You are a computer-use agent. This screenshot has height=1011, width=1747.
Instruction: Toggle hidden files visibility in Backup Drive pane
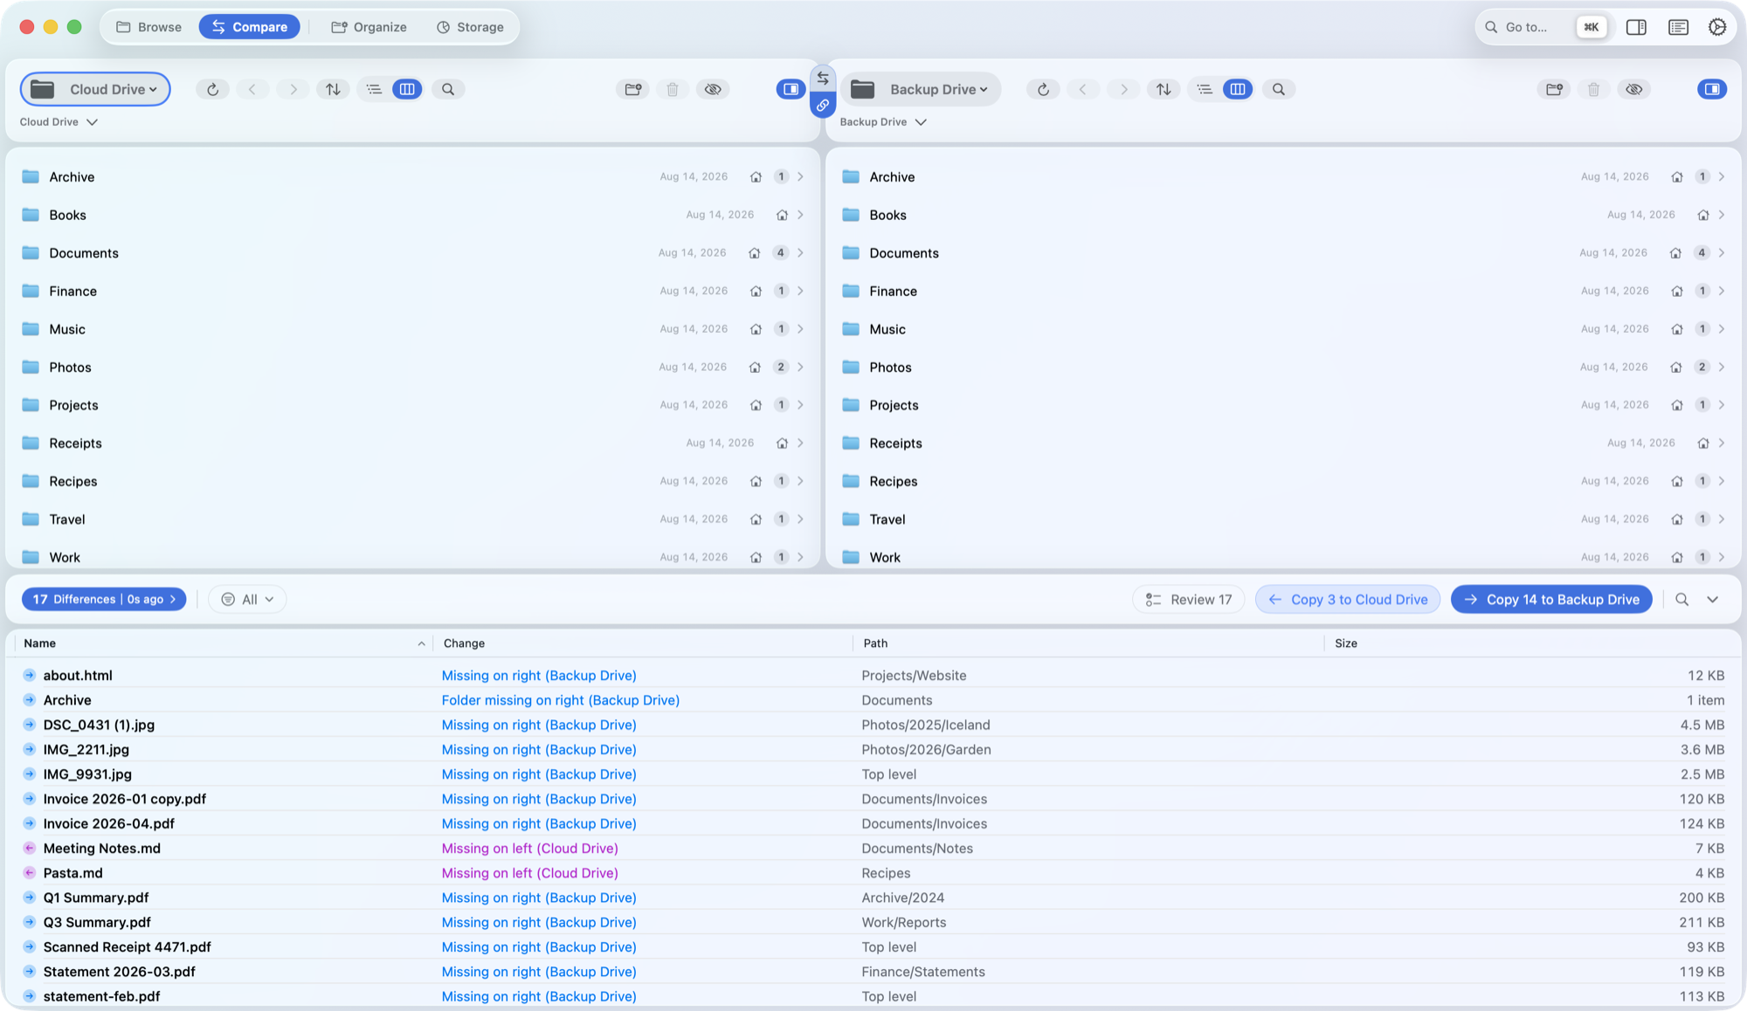[1634, 89]
